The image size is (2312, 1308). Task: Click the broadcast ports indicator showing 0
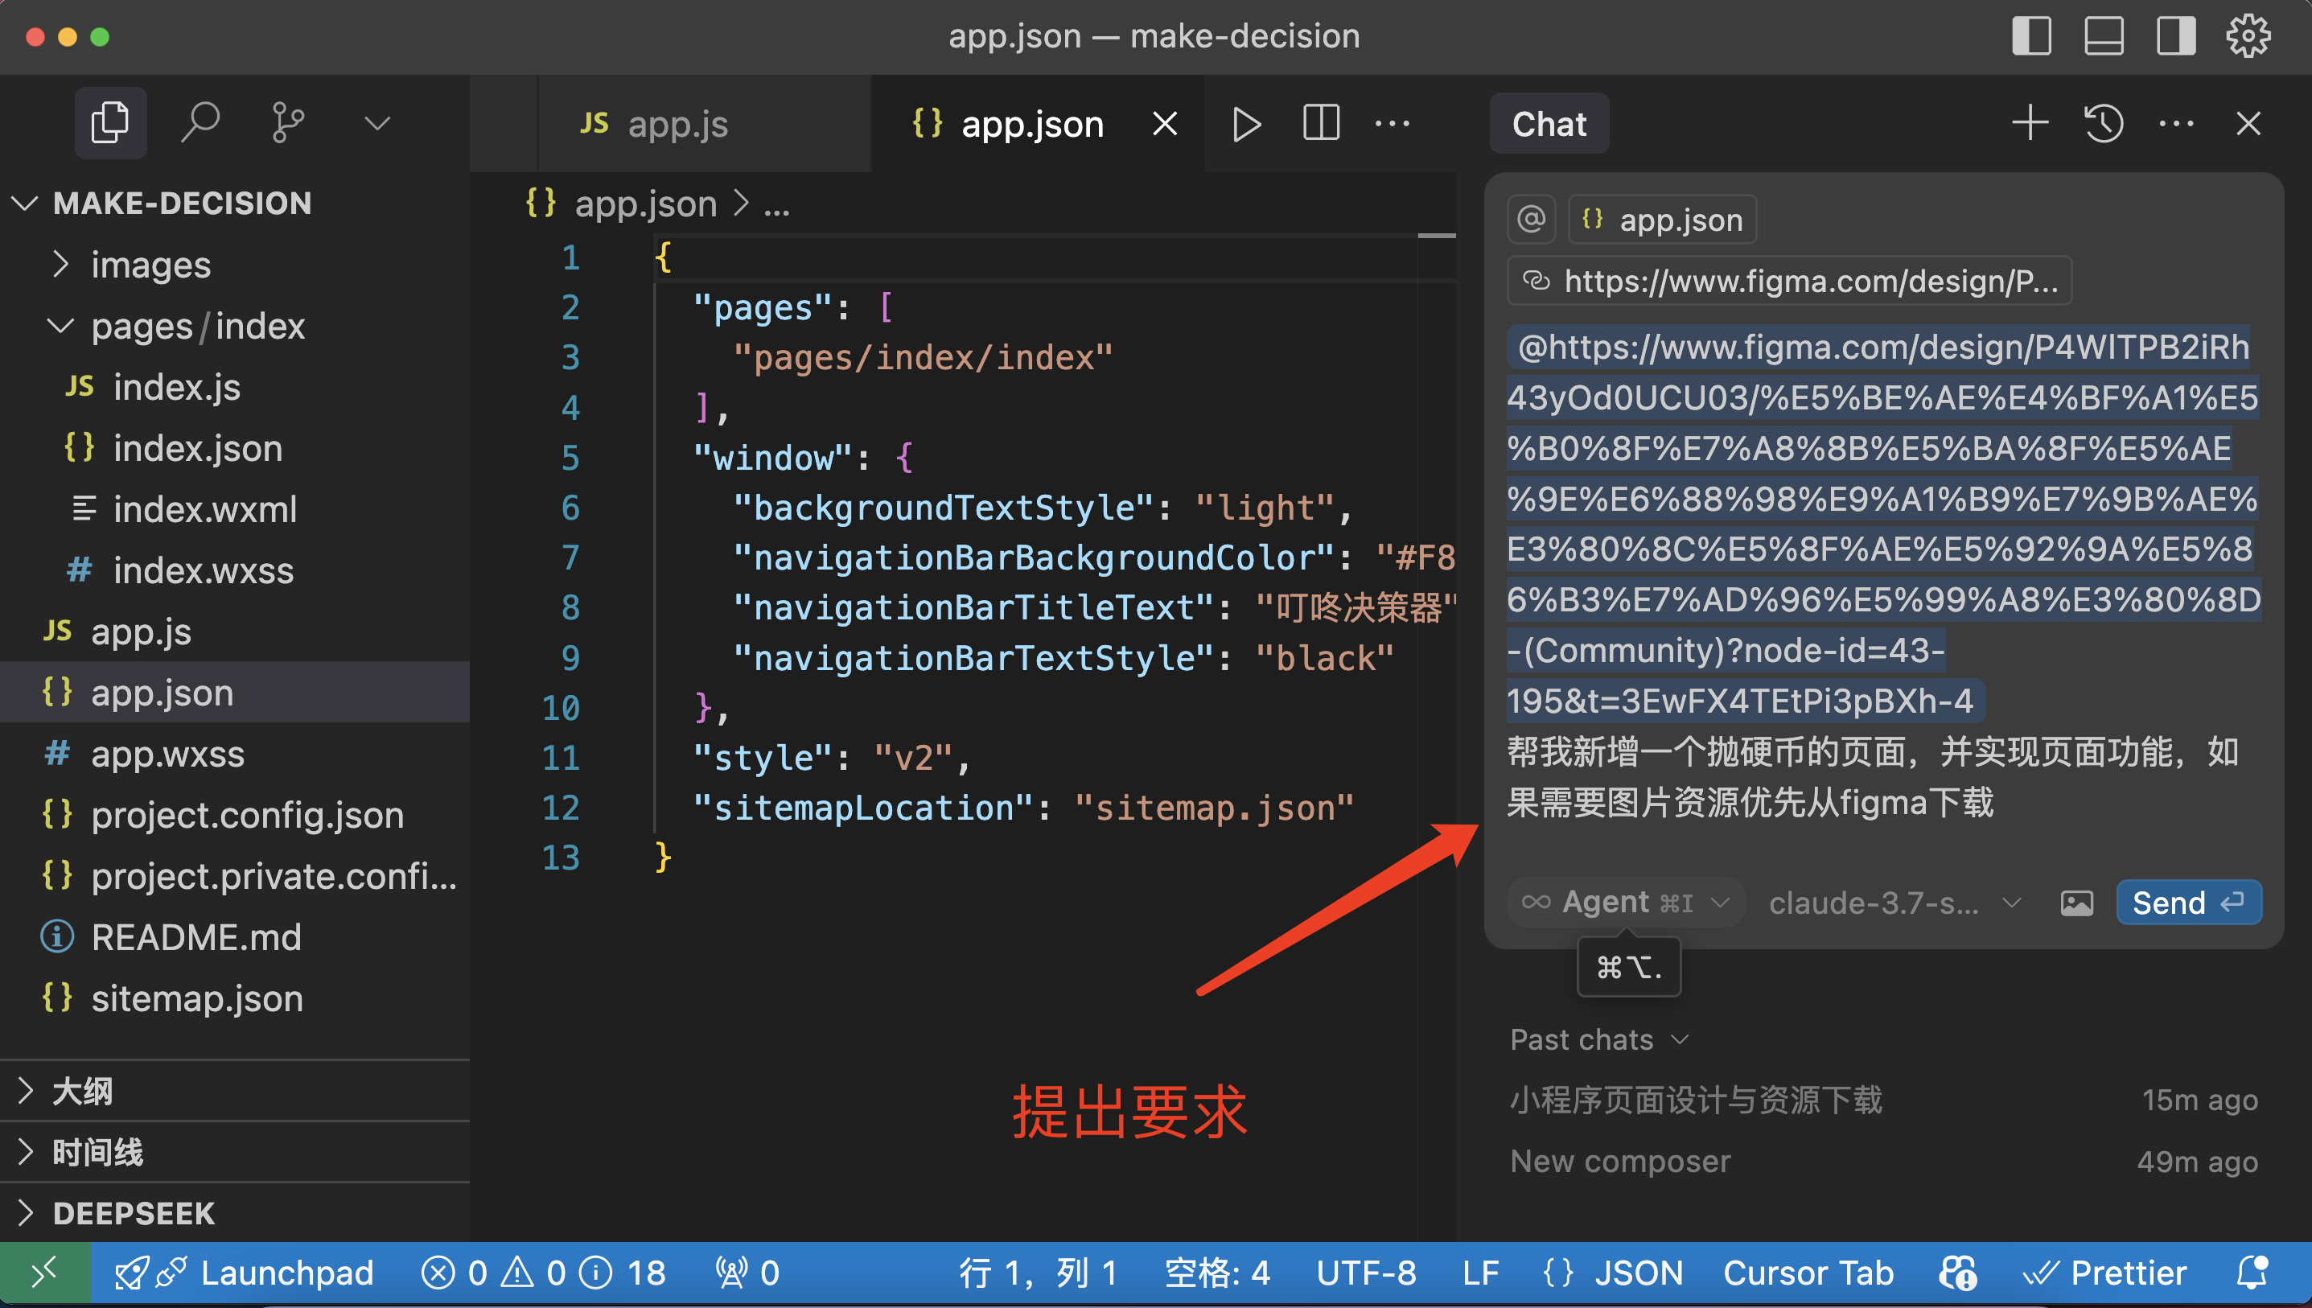pyautogui.click(x=747, y=1273)
